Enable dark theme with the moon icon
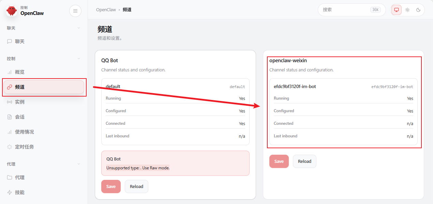Screen dimensions: 433x204 [x=418, y=10]
